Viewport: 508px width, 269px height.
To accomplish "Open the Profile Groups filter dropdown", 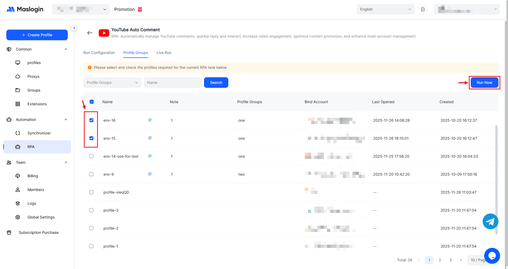I will point(112,83).
